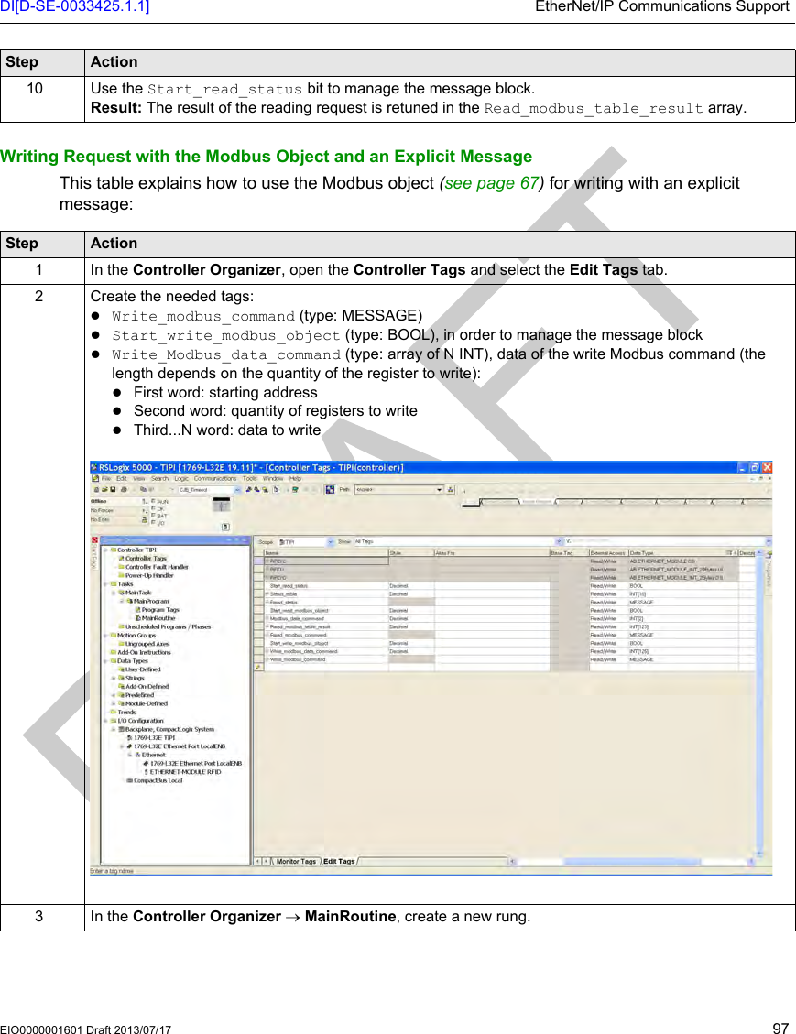Click the Print toolbar icon
The image size is (796, 1034).
pyautogui.click(x=124, y=490)
